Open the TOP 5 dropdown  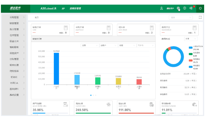tap(146, 45)
